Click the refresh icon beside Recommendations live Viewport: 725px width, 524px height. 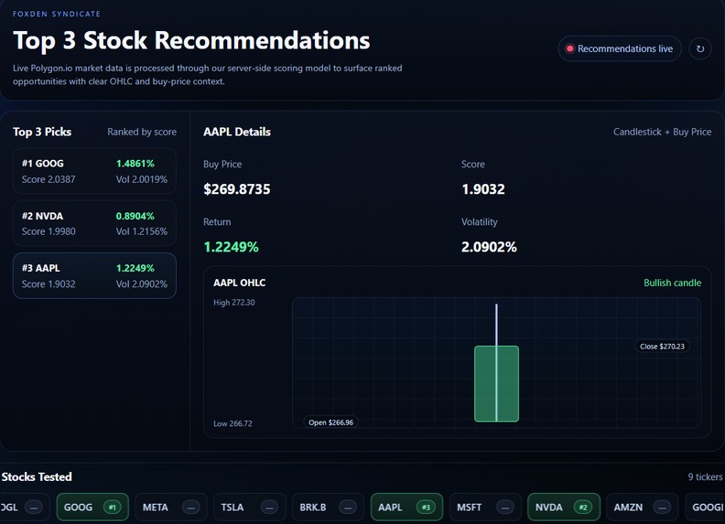[x=700, y=48]
